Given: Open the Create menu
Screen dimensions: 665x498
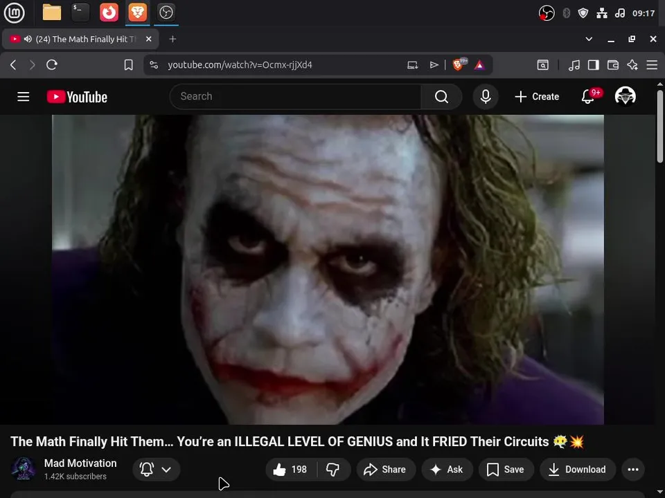Looking at the screenshot, I should coord(536,97).
